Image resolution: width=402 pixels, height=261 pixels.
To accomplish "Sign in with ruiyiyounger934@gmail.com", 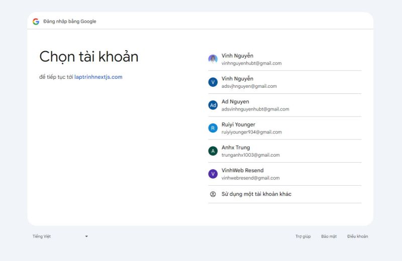I will click(251, 132).
